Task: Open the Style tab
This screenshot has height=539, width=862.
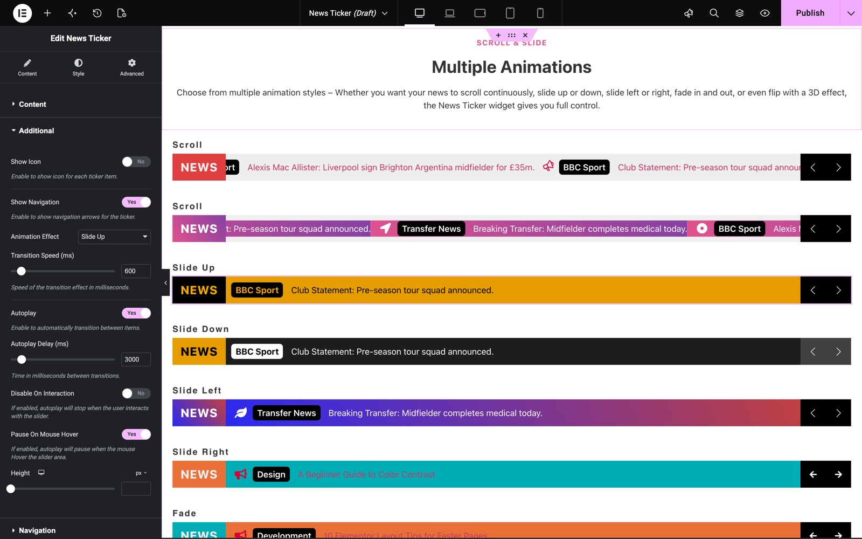Action: 79,67
